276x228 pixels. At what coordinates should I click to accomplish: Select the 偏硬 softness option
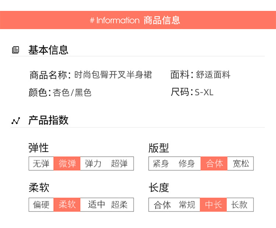[x=41, y=204]
